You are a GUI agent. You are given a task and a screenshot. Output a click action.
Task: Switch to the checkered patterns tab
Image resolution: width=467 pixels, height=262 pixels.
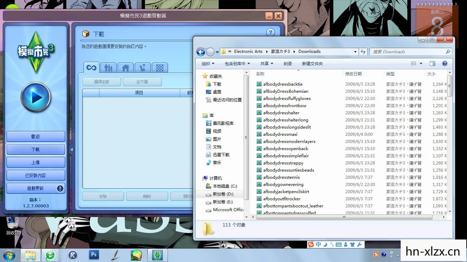pos(160,68)
